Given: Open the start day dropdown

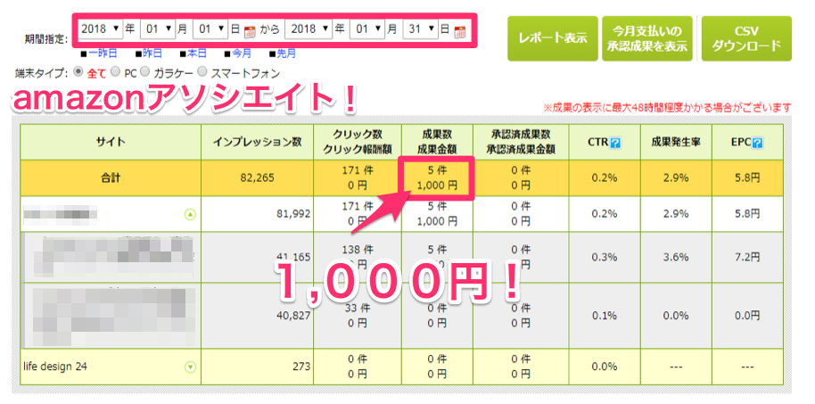Looking at the screenshot, I should click(x=210, y=29).
